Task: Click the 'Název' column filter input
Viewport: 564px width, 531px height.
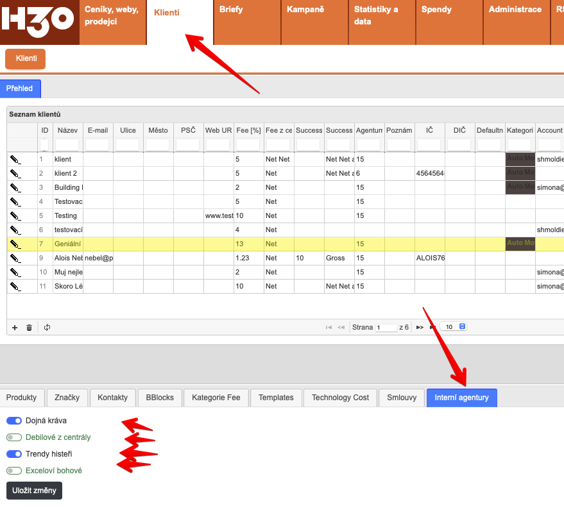Action: coord(67,145)
